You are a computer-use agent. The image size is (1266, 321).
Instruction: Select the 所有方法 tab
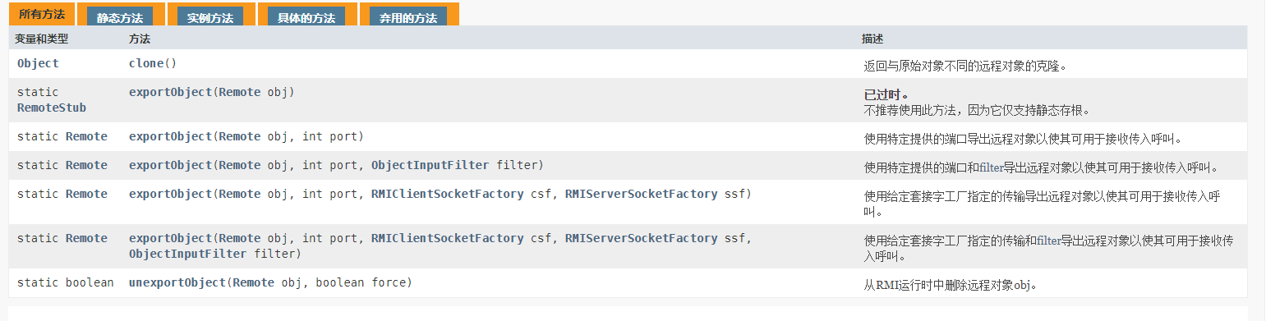click(42, 16)
